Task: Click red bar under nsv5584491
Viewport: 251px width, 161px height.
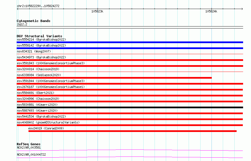Action: [130, 96]
